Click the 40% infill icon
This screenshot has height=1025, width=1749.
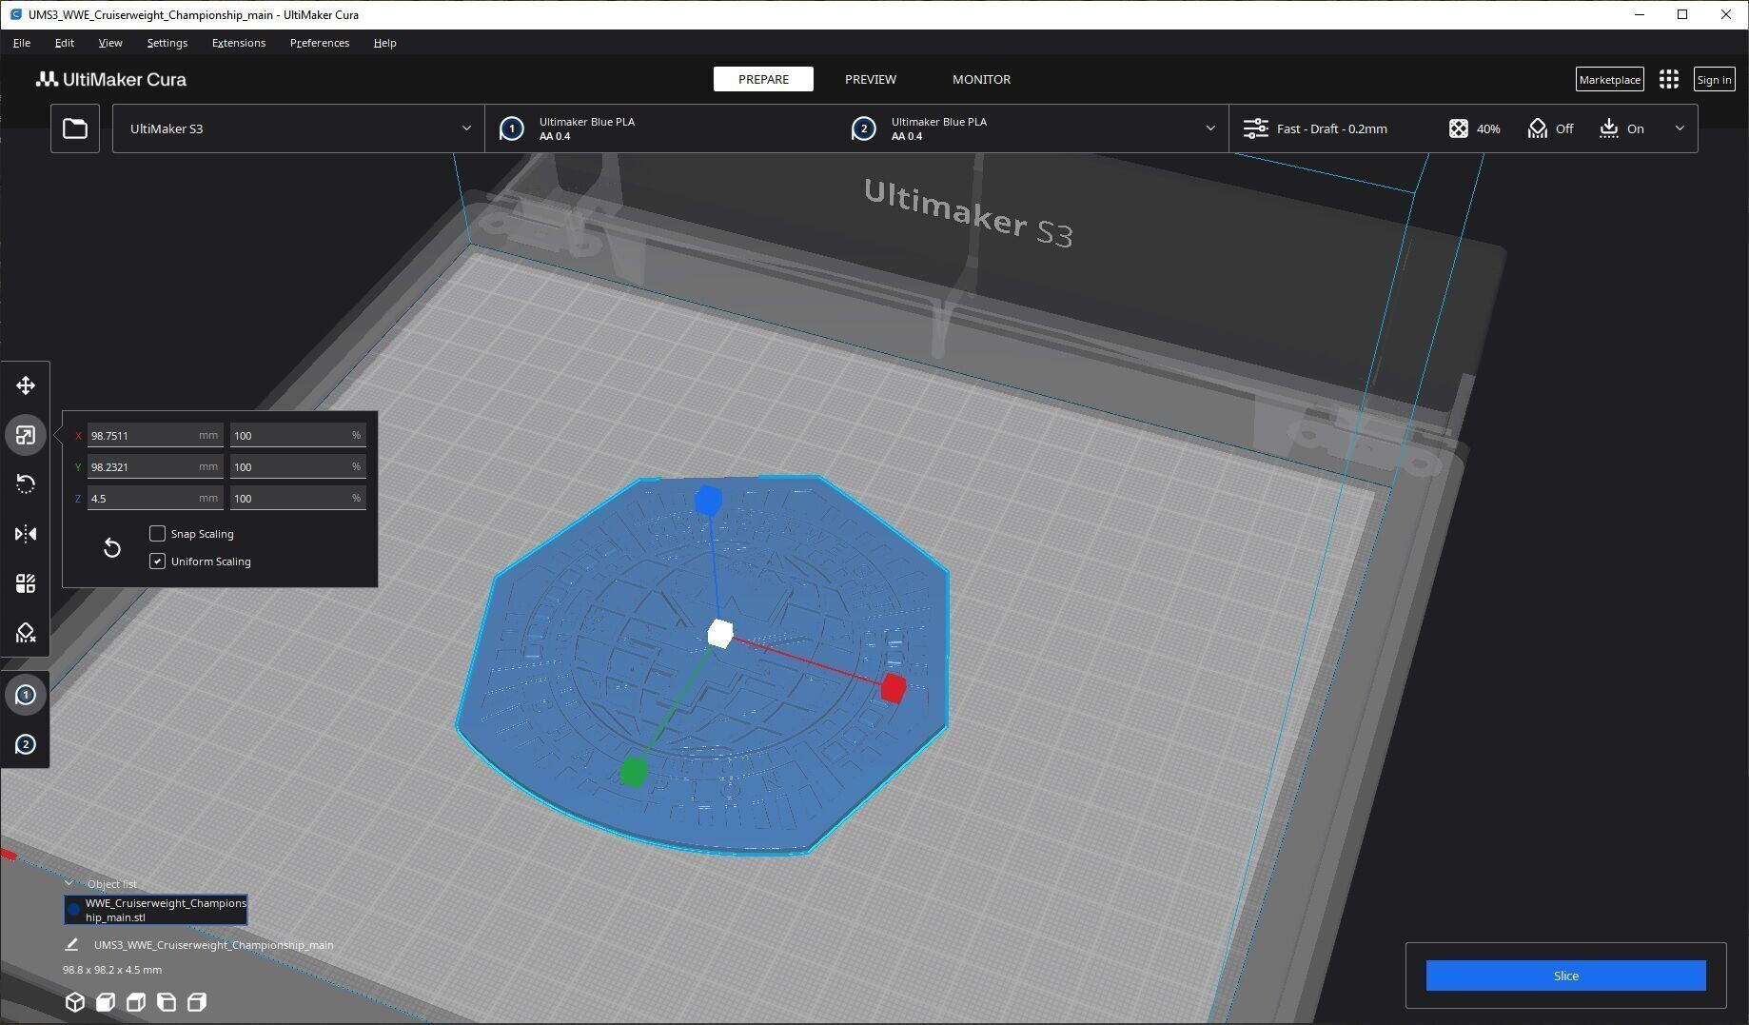click(x=1458, y=128)
